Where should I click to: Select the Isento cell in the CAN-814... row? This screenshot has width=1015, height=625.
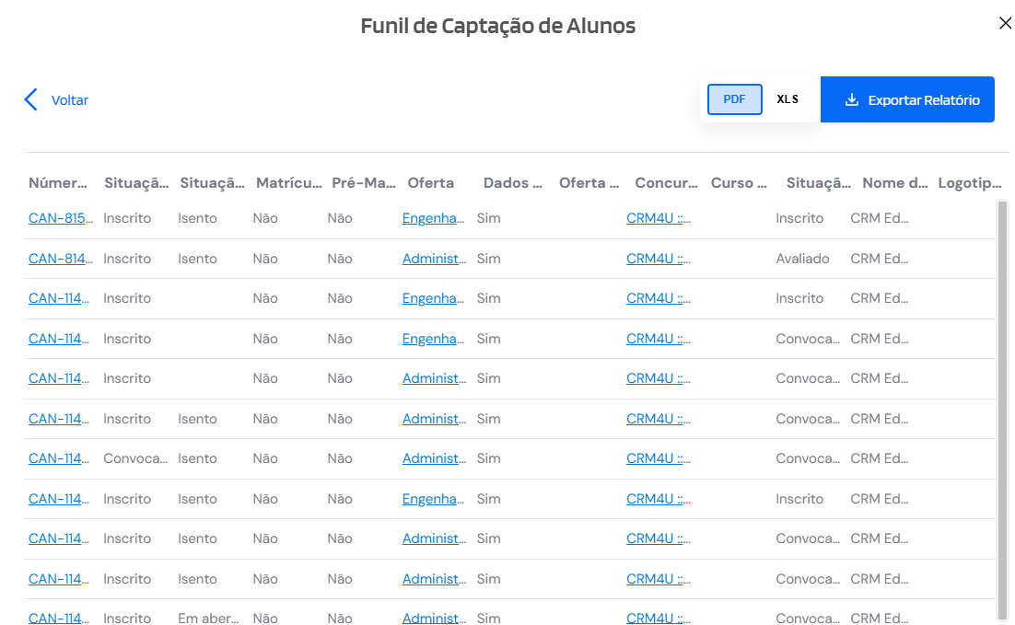[197, 258]
